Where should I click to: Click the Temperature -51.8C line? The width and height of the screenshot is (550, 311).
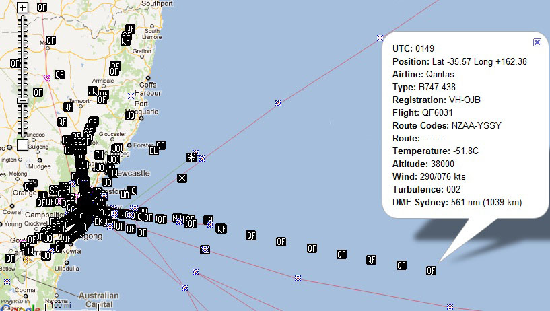(x=436, y=151)
